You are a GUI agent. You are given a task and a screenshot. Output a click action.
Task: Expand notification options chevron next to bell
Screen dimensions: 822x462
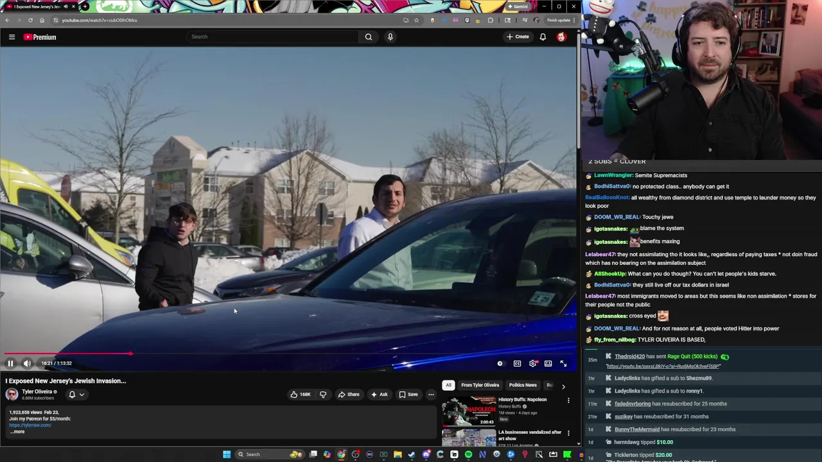(x=82, y=395)
